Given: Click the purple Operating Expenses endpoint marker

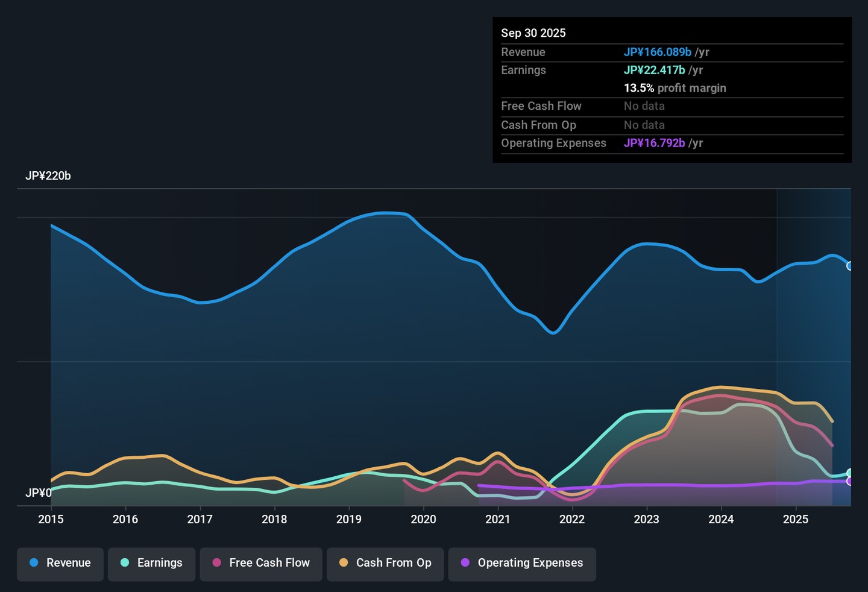Looking at the screenshot, I should [850, 481].
